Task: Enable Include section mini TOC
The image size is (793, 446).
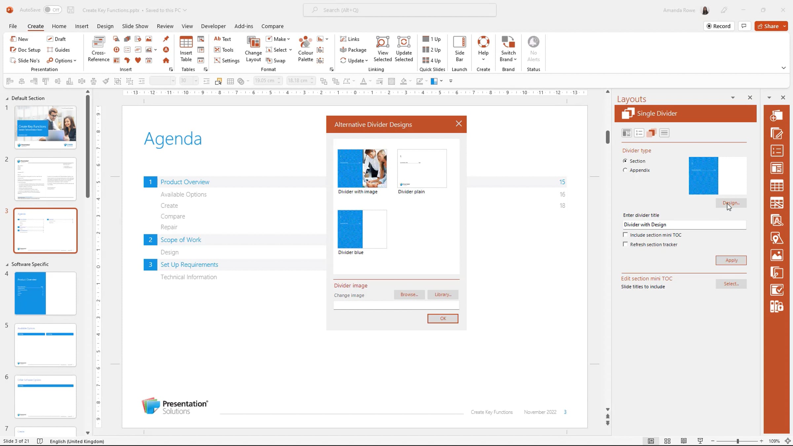Action: pos(625,235)
